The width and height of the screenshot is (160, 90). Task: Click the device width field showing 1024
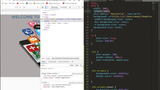(16, 7)
